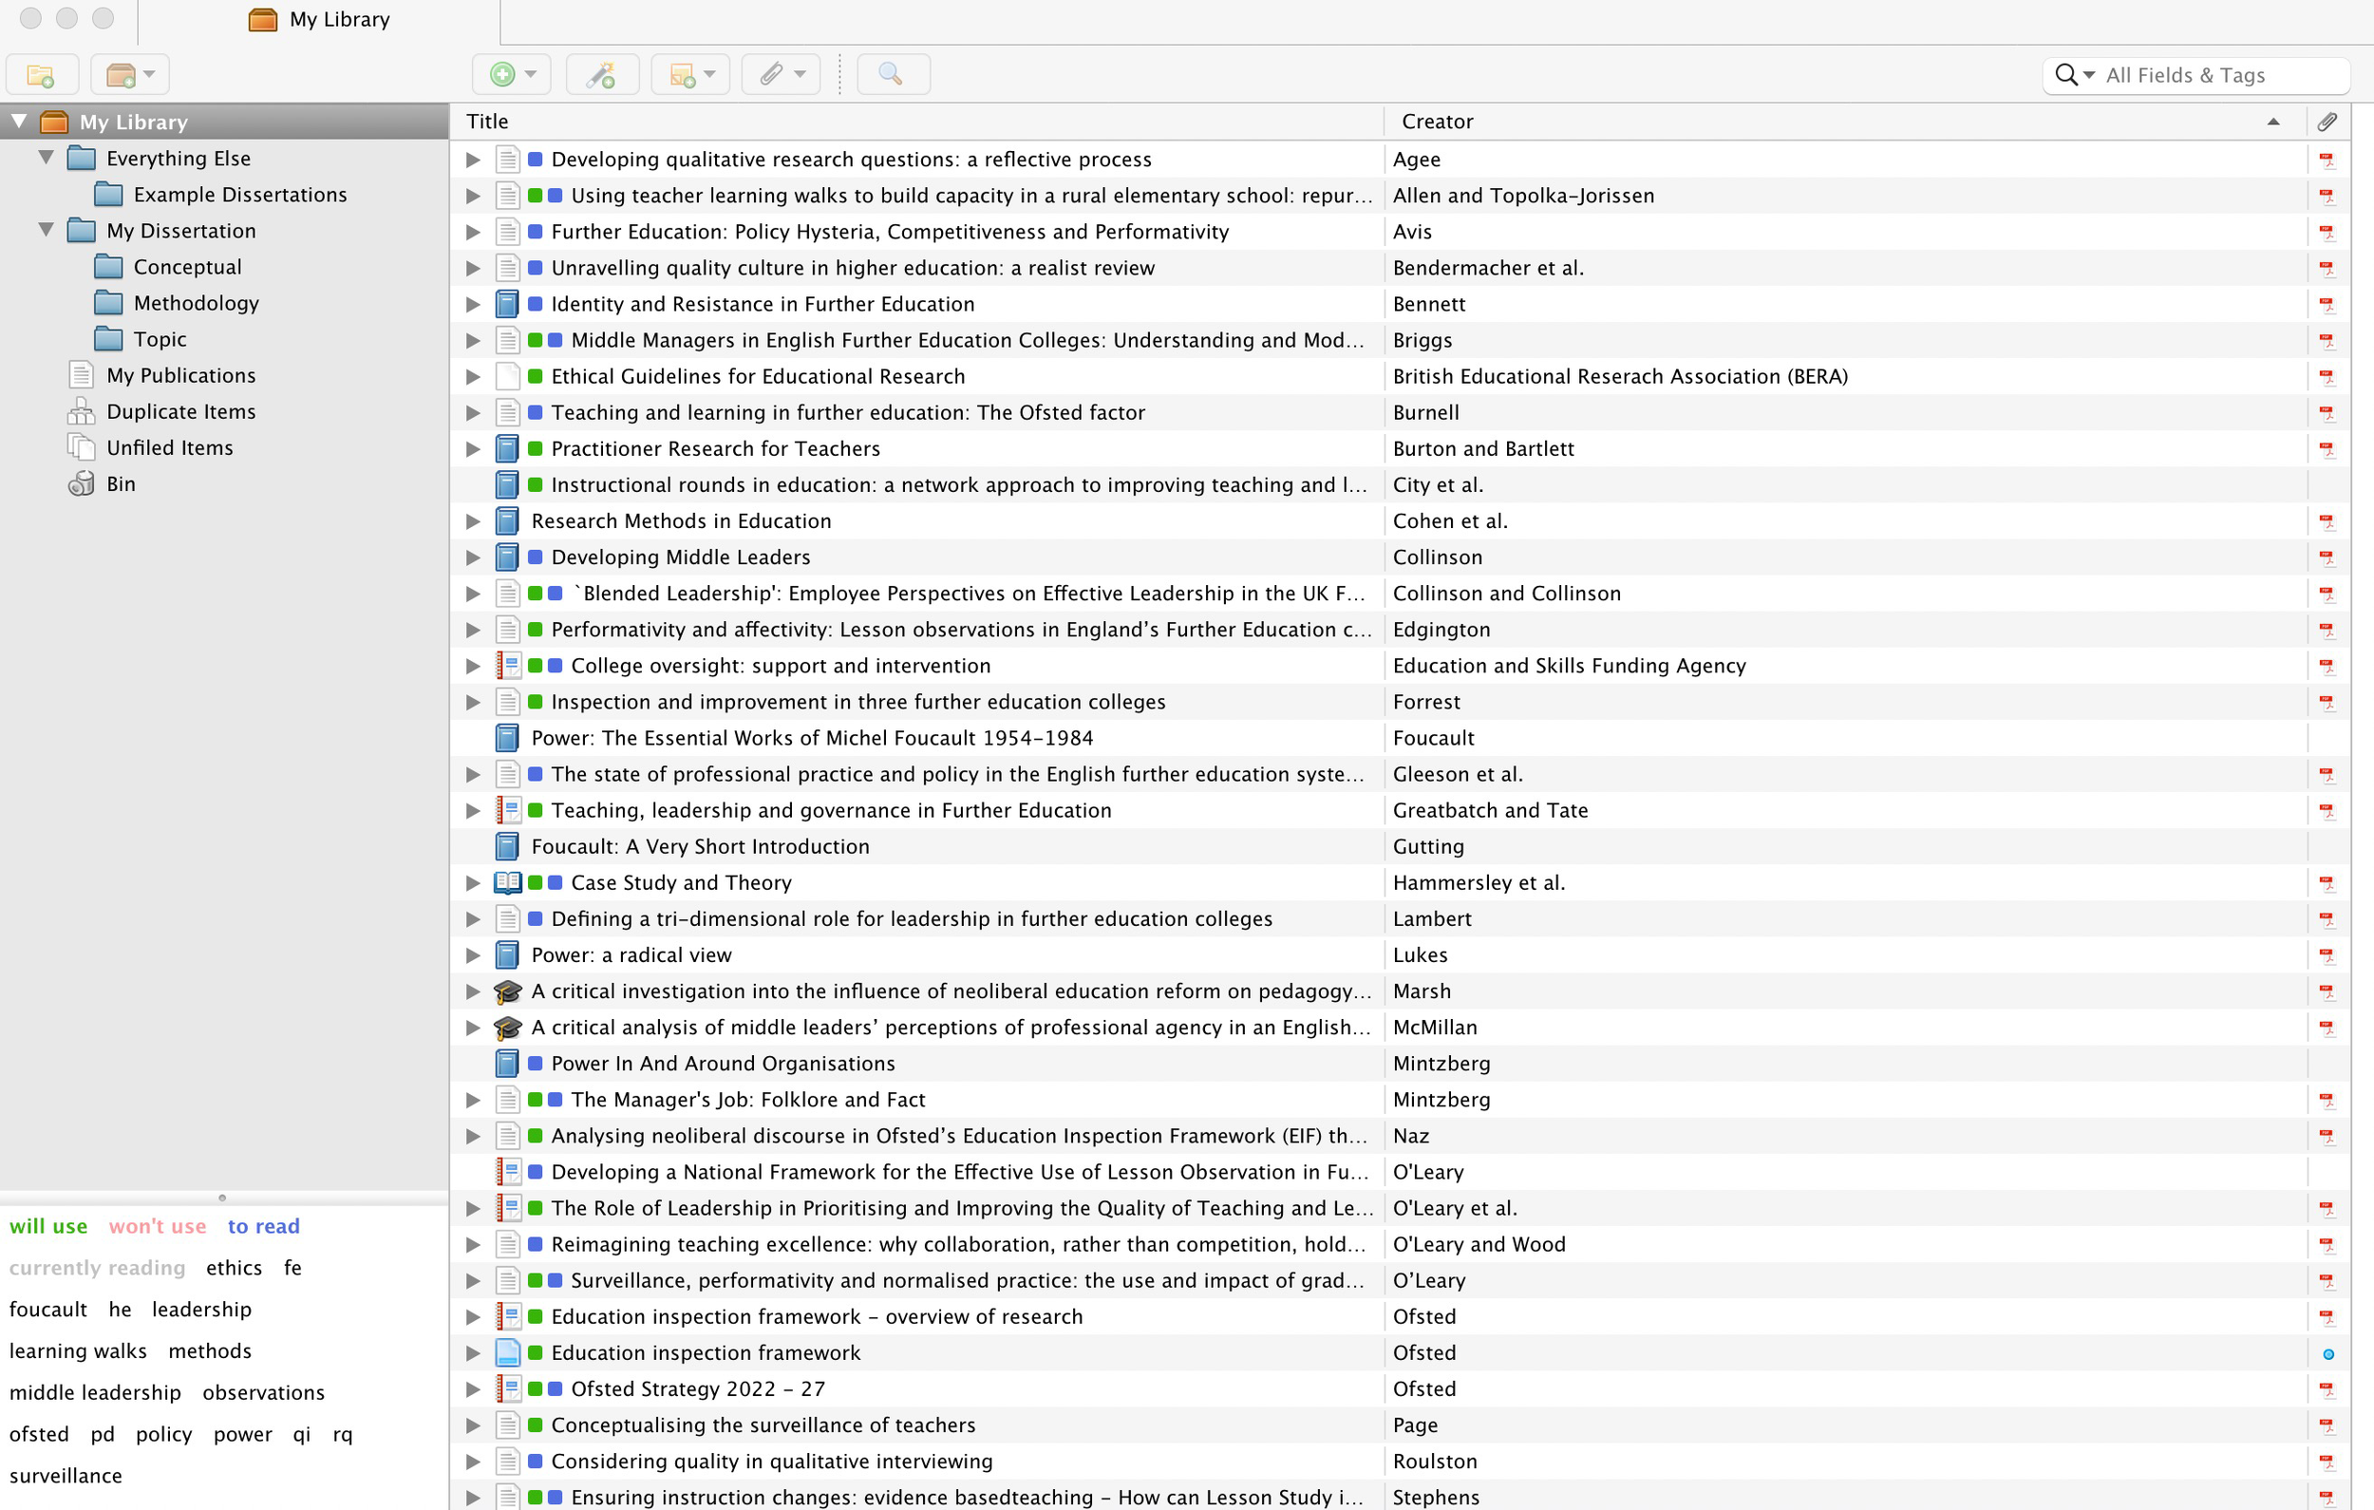Collapse the My Library tree

coord(19,122)
